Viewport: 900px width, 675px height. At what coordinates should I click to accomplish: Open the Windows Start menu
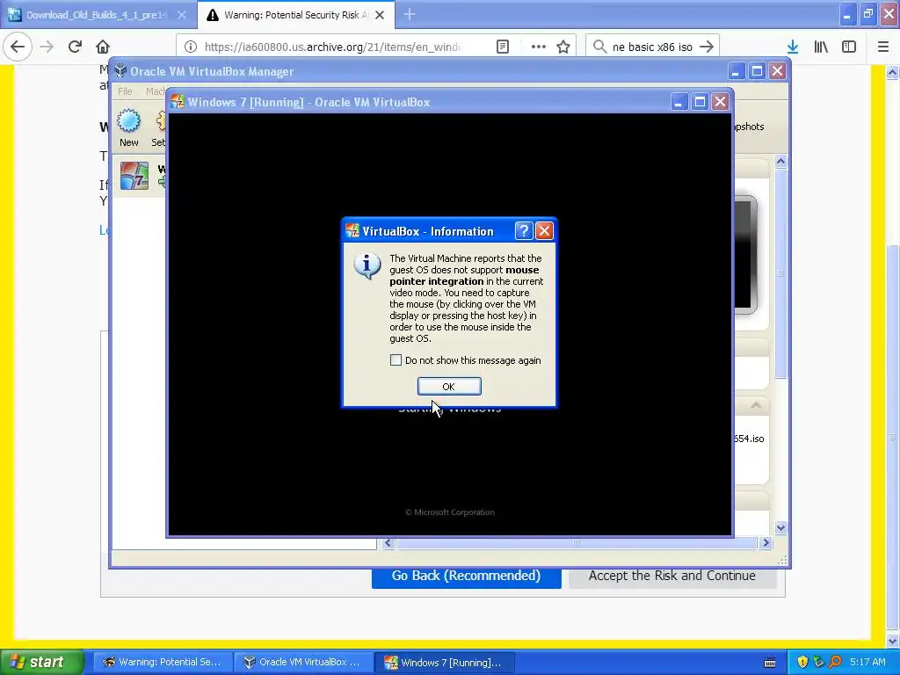click(41, 662)
